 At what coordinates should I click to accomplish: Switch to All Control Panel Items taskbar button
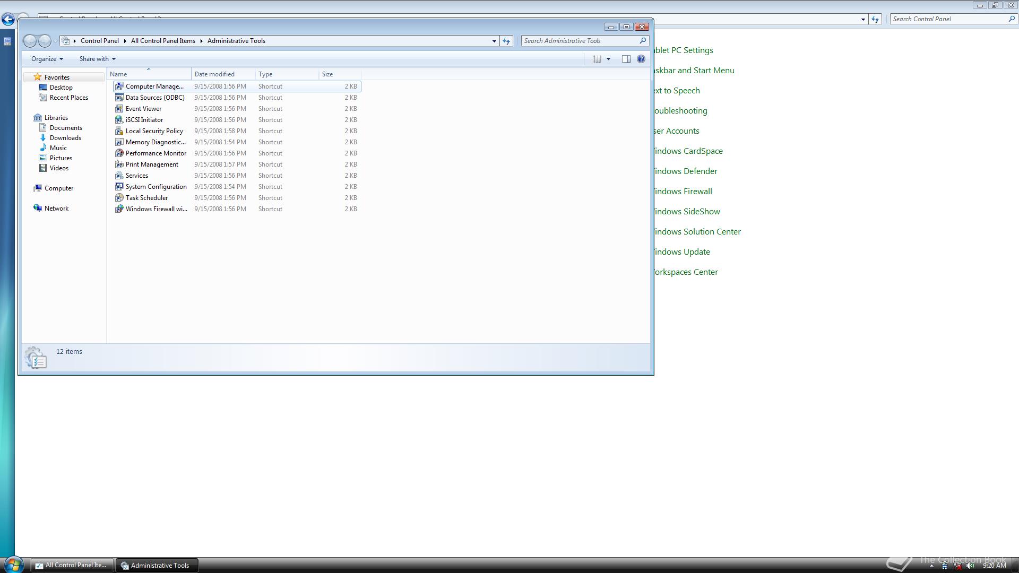[x=72, y=565]
